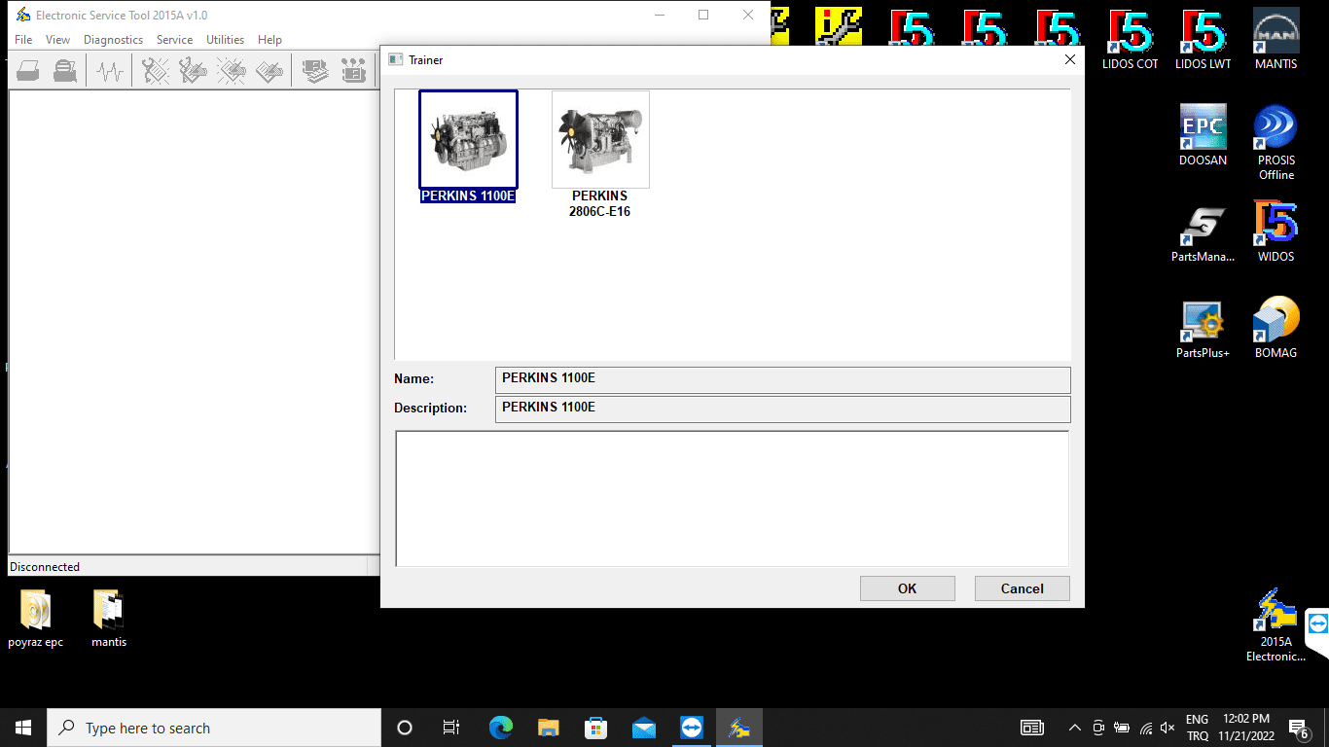
Task: Cancel the Trainer dialog
Action: point(1022,588)
